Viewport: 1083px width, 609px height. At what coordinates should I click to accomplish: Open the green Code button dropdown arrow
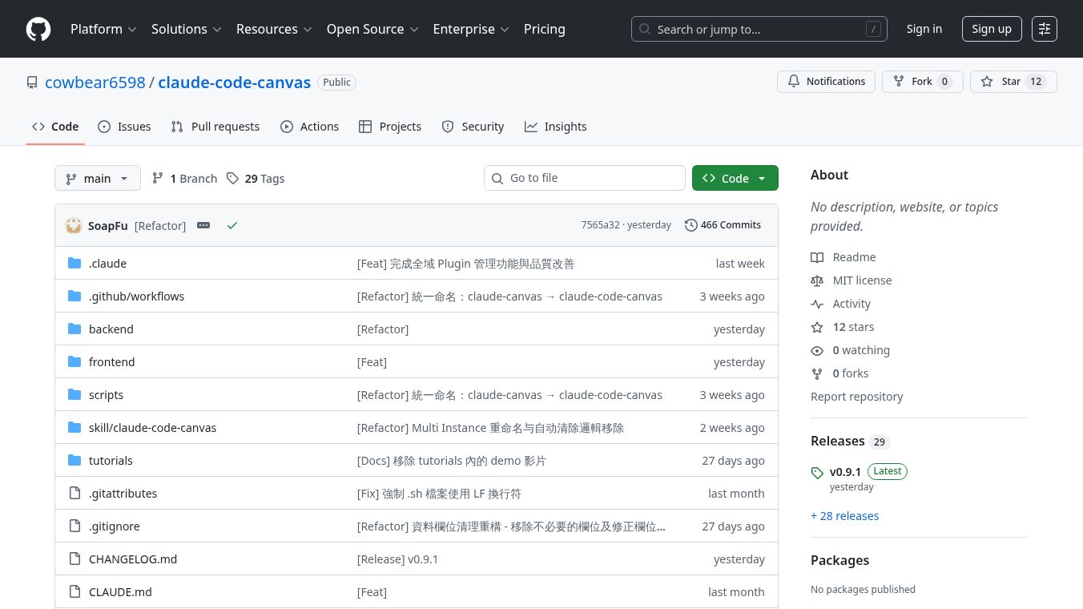(762, 178)
